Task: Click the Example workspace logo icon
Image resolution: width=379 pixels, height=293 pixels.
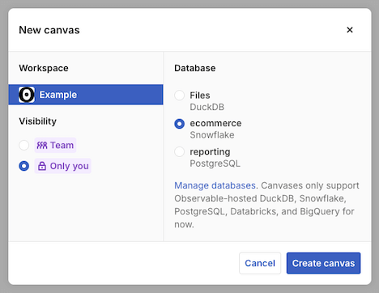Action: 27,95
